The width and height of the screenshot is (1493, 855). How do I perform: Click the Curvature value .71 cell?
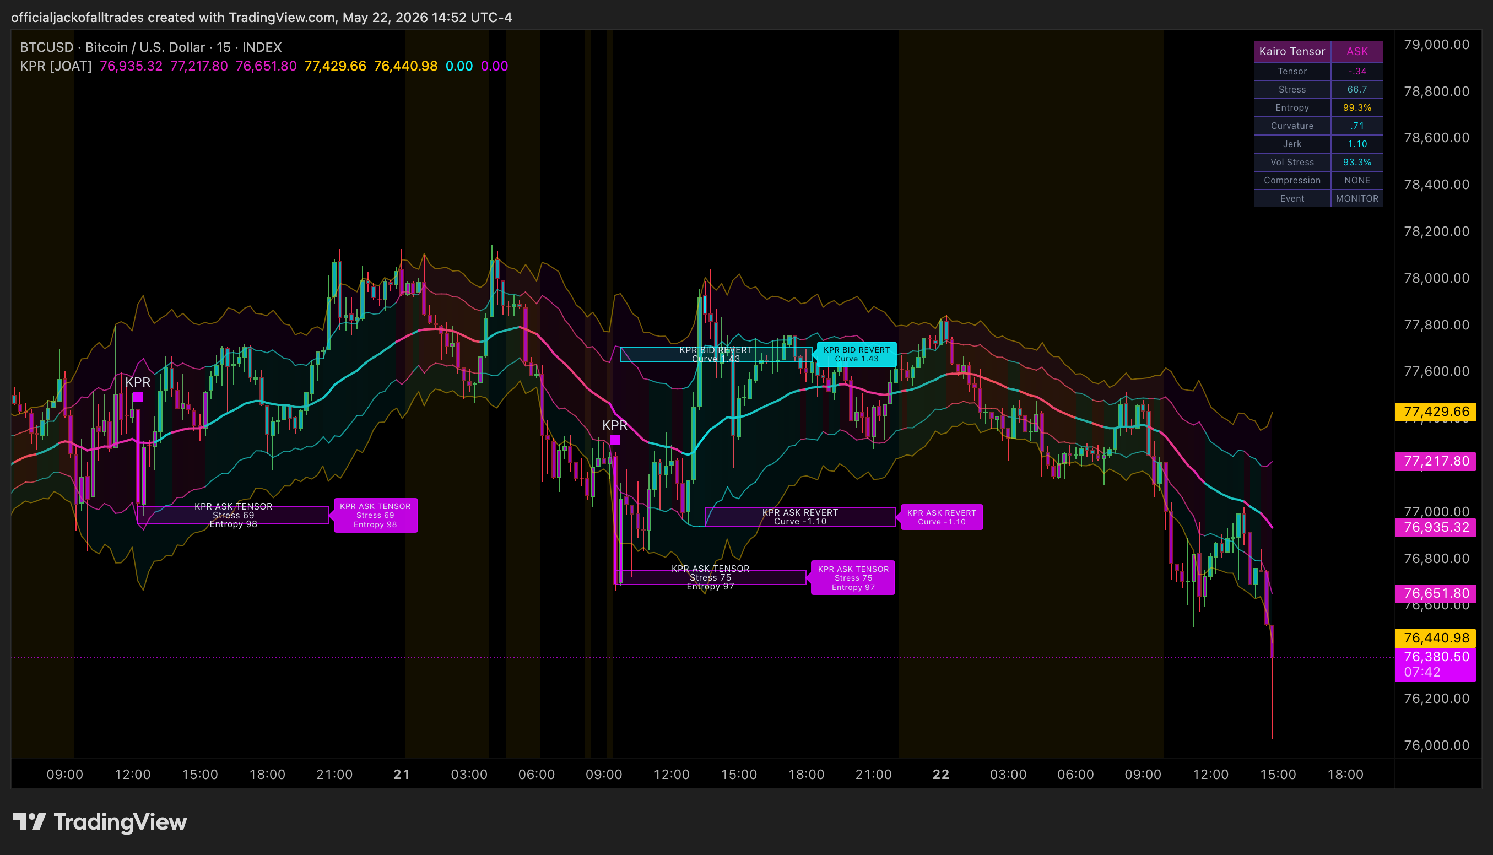click(x=1357, y=126)
